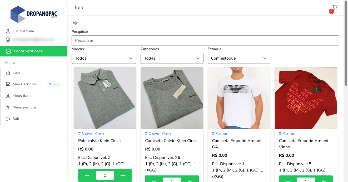
Task: Click the DROPANOPAC logo
Action: [34, 14]
